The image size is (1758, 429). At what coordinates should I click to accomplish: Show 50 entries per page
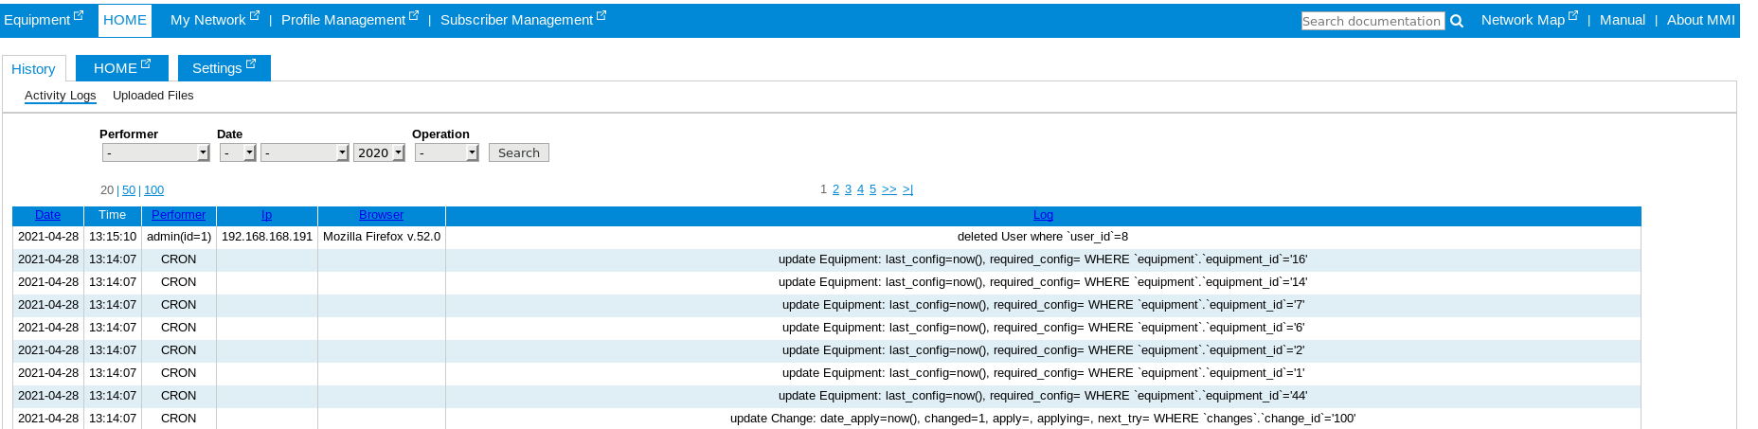click(129, 190)
